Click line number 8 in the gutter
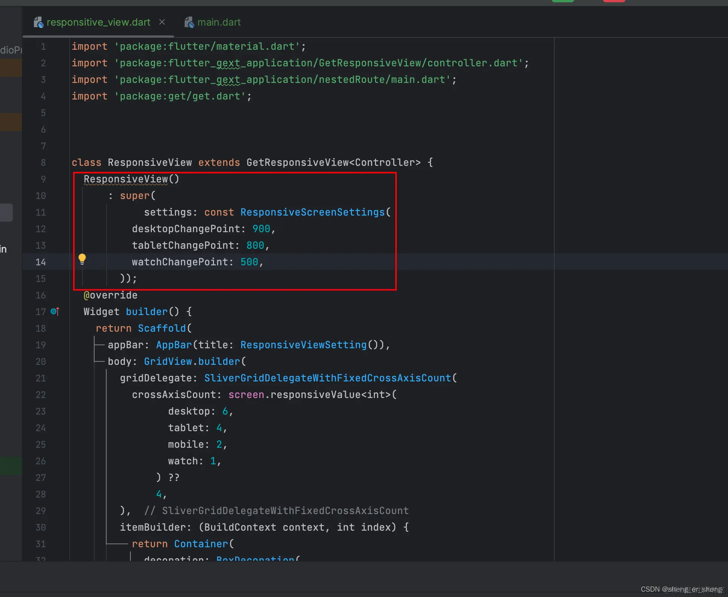Screen dimensions: 728x597 coord(43,162)
